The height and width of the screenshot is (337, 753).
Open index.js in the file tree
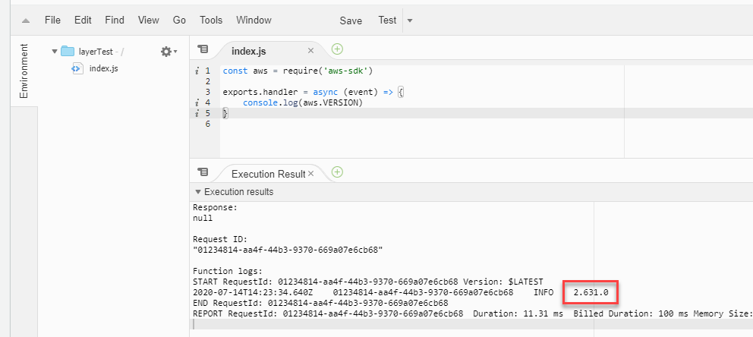(104, 68)
